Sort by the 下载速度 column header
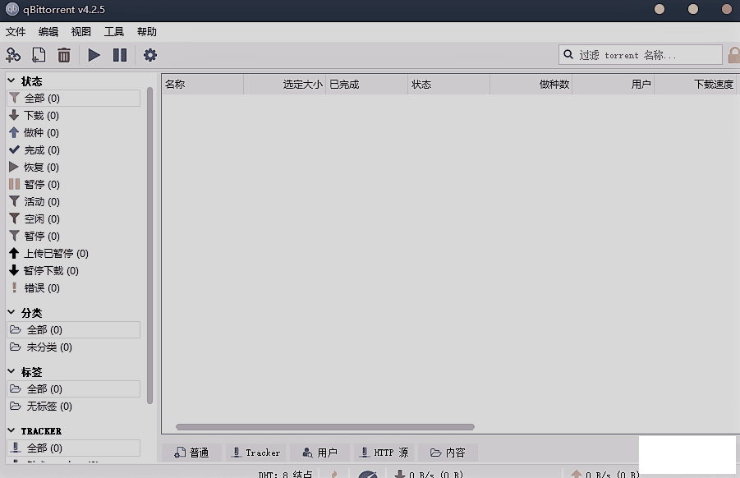Viewport: 740px width, 478px height. coord(695,85)
